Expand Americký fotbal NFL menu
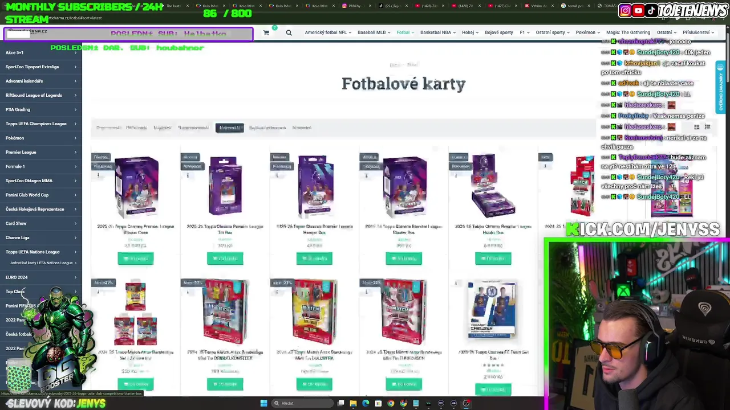The width and height of the screenshot is (730, 410). click(328, 32)
